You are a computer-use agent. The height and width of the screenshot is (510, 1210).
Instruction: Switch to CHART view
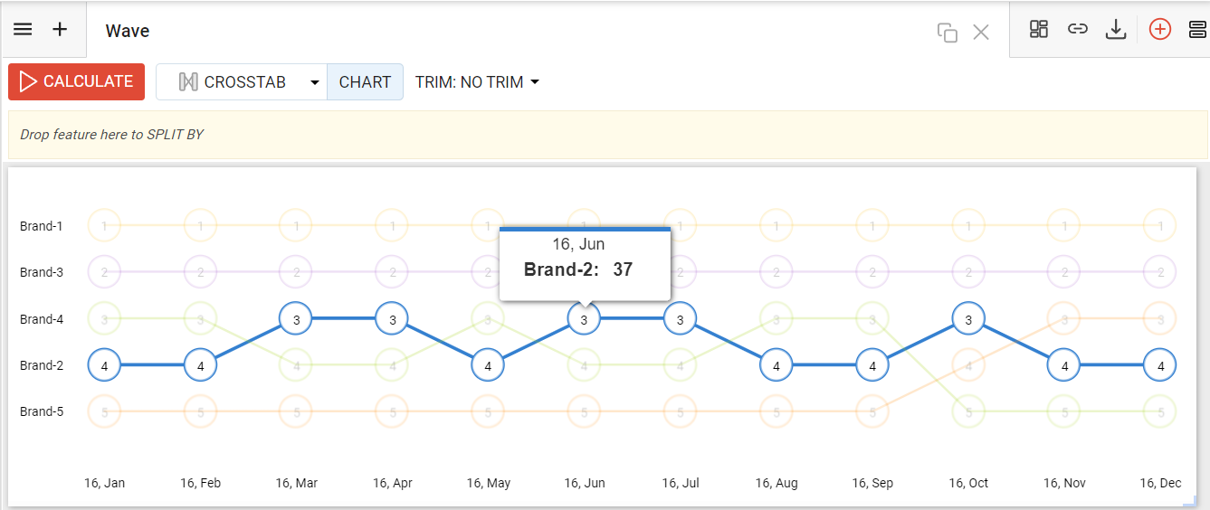coord(365,82)
